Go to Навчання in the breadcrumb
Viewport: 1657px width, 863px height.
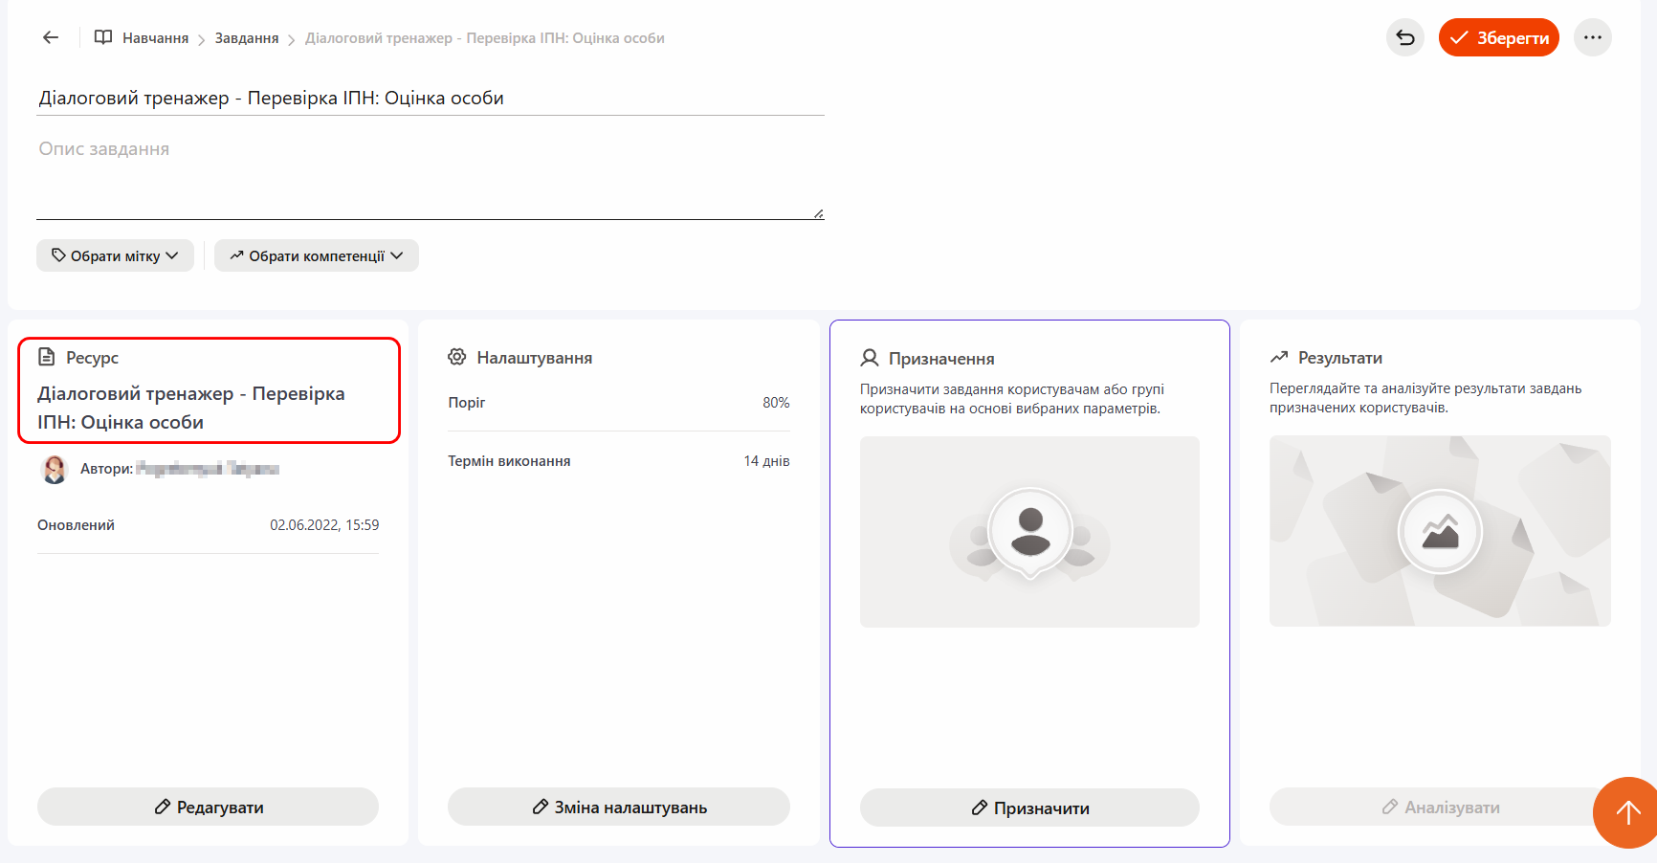coord(155,38)
